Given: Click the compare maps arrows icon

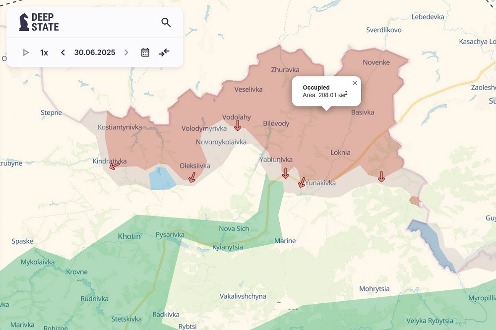Looking at the screenshot, I should pyautogui.click(x=164, y=53).
